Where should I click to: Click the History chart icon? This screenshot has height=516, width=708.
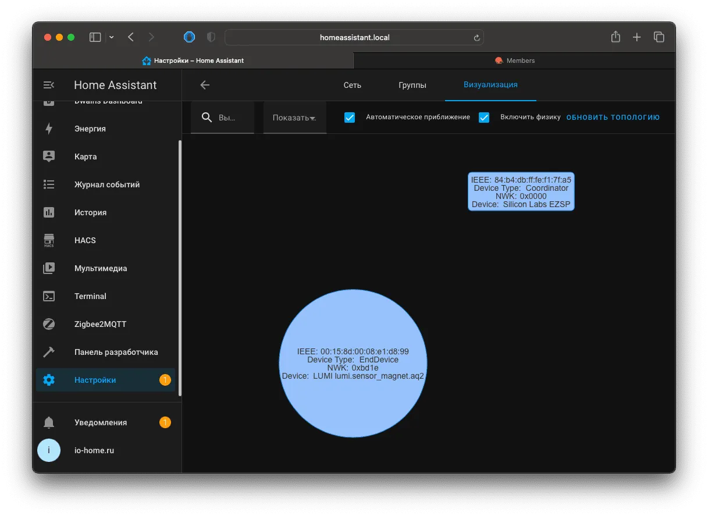pos(49,212)
